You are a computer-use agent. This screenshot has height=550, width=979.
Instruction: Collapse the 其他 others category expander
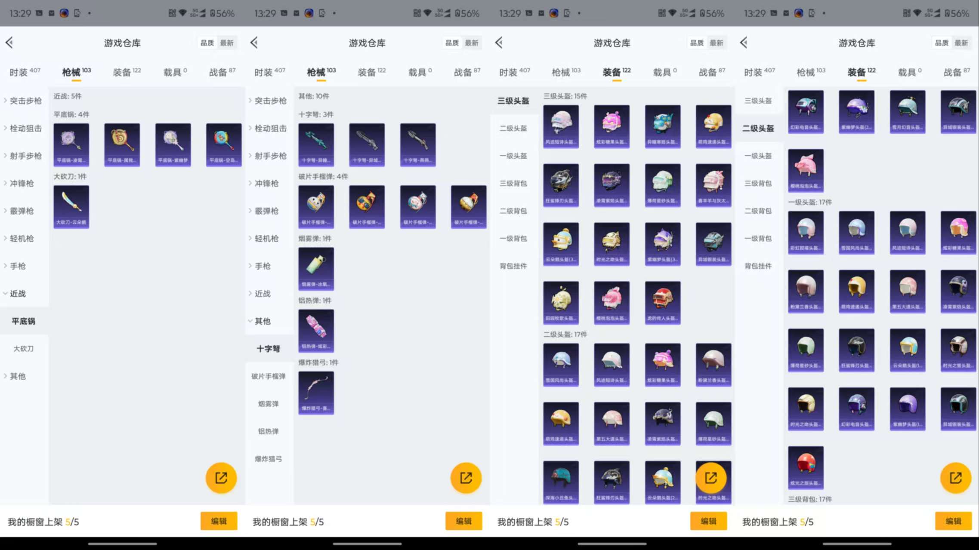(x=263, y=321)
